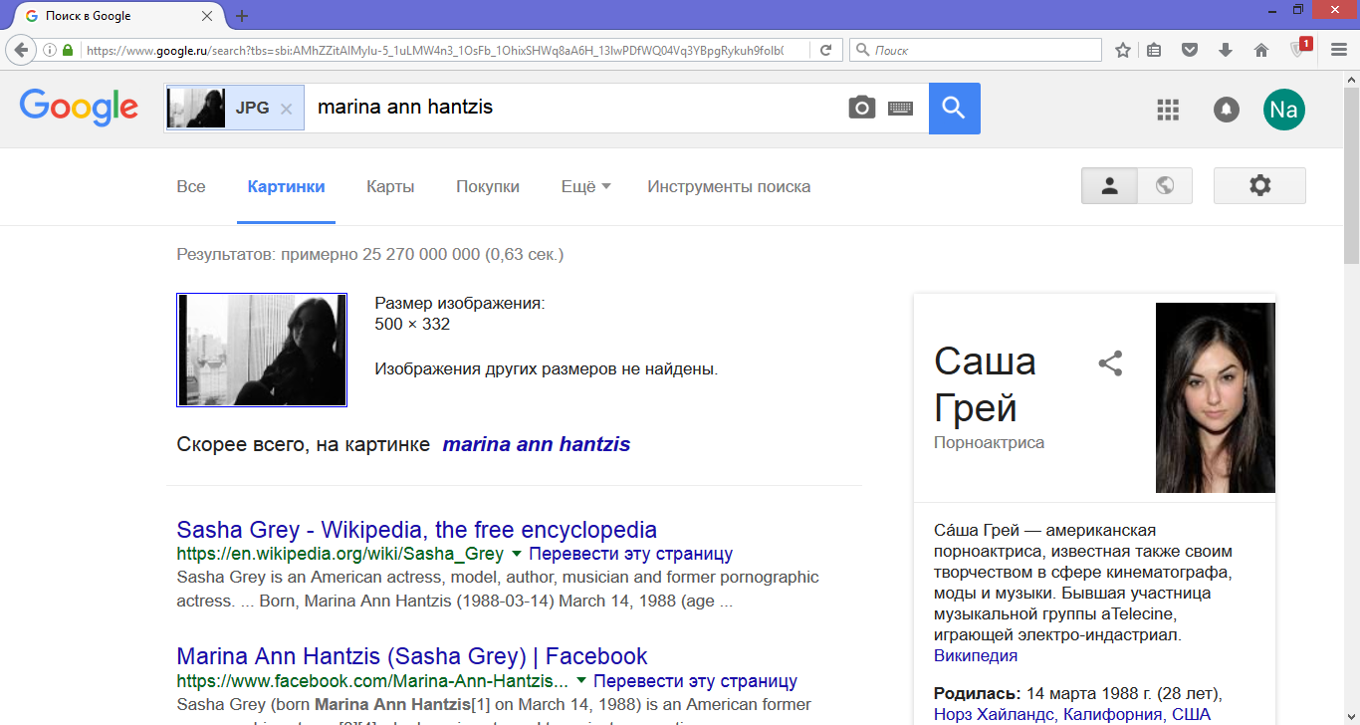
Task: Switch to global results globe toggle
Action: pos(1164,185)
